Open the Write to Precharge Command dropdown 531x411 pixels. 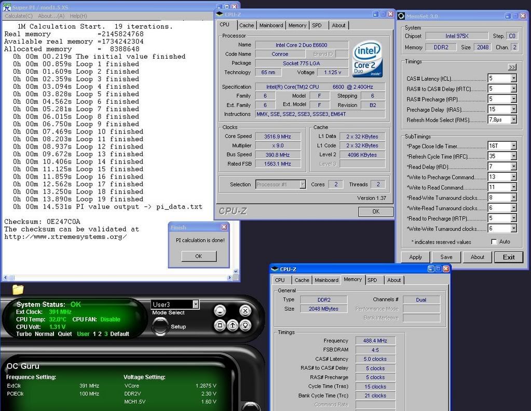(x=514, y=177)
